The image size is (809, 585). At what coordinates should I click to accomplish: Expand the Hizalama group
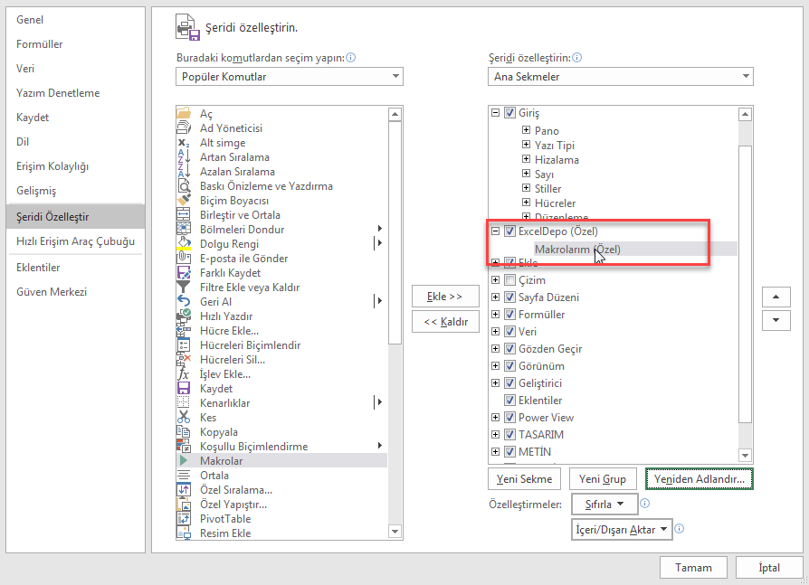(526, 159)
